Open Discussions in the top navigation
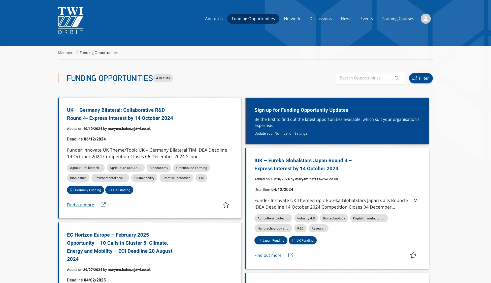The width and height of the screenshot is (491, 283). point(320,19)
